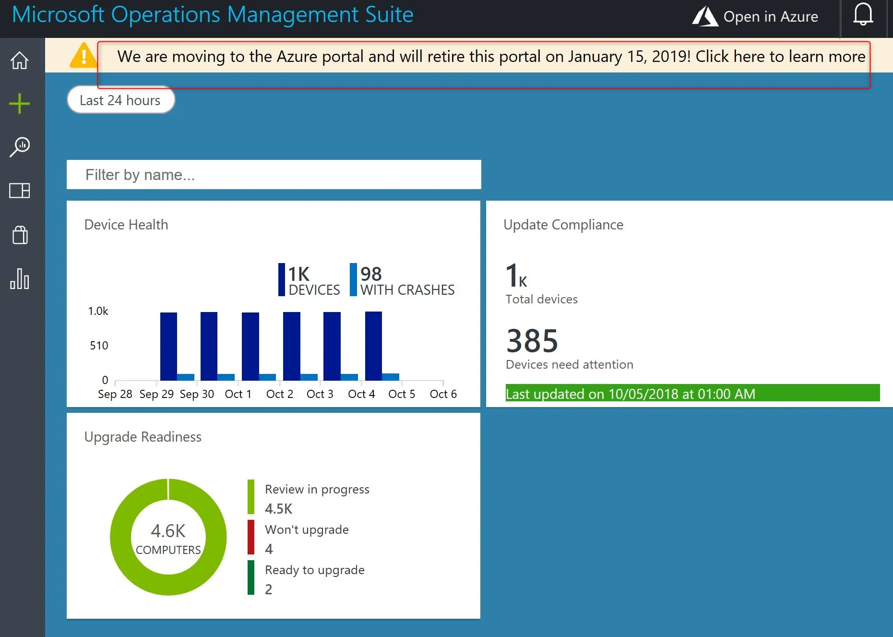Click the notifications bell icon

click(863, 14)
